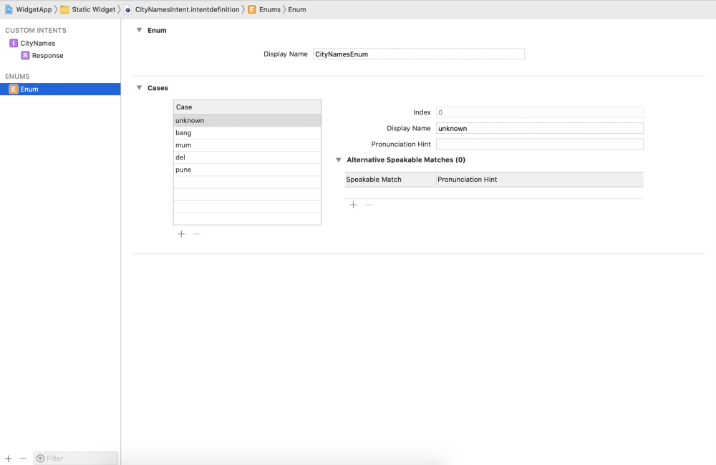Select Response in sidebar

(x=47, y=55)
